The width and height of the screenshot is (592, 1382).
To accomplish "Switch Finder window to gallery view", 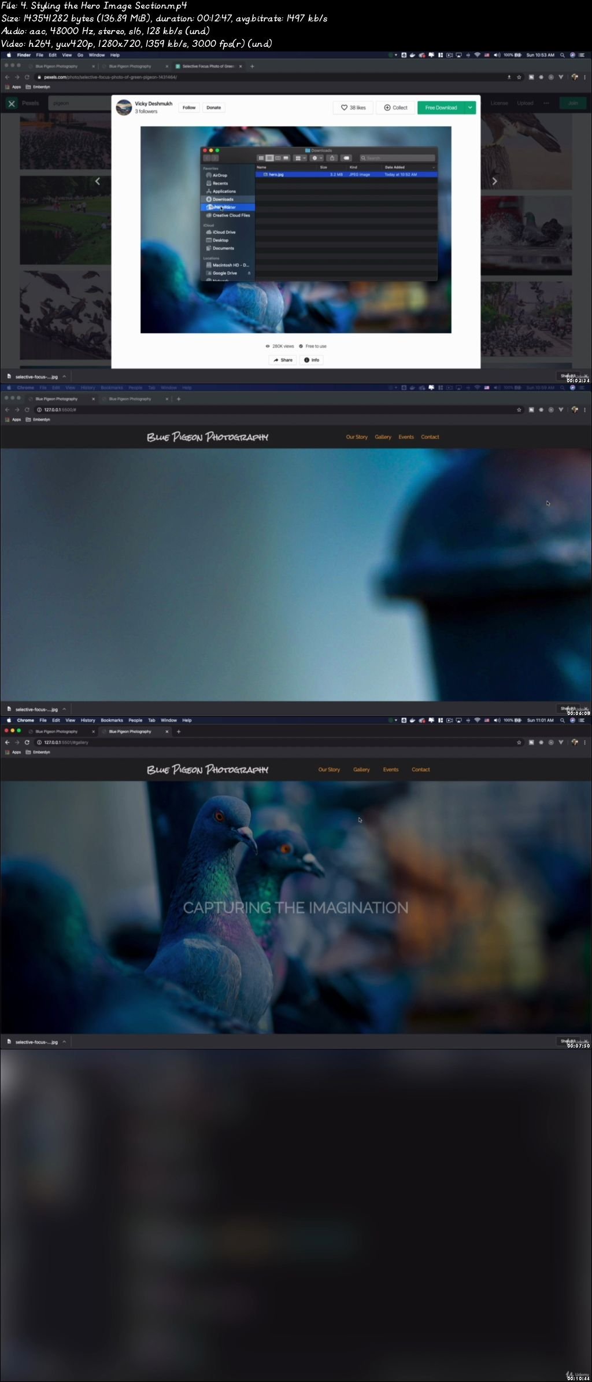I will pos(286,158).
